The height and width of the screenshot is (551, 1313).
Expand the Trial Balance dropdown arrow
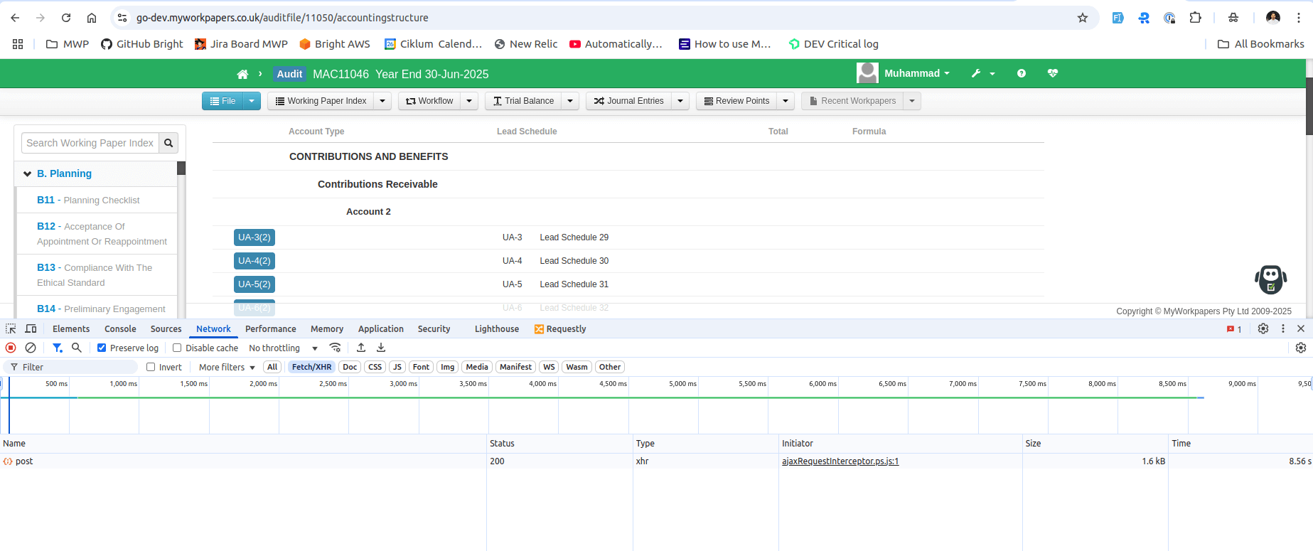(x=570, y=101)
